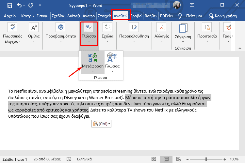Expand the Σχόλια dropdown arrow

tap(107, 41)
